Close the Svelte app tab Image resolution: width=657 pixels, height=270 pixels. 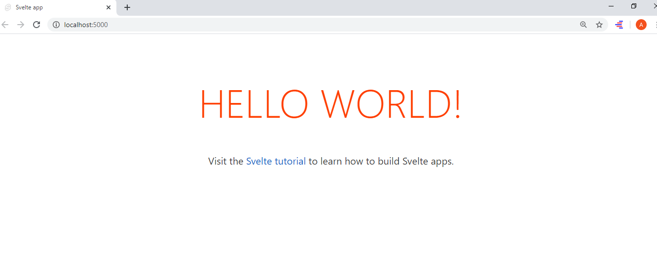109,7
